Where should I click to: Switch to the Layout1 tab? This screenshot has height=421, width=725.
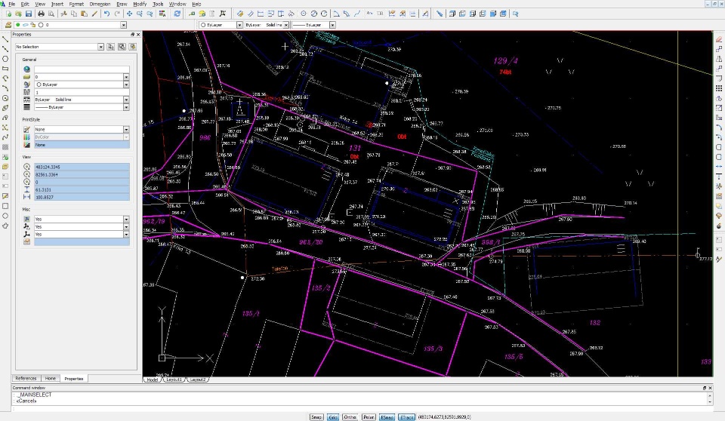pos(175,380)
